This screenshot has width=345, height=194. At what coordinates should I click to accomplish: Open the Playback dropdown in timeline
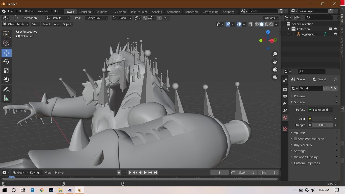click(x=20, y=173)
